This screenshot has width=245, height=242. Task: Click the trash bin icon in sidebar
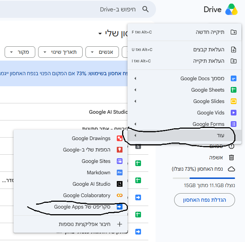[x=231, y=158]
